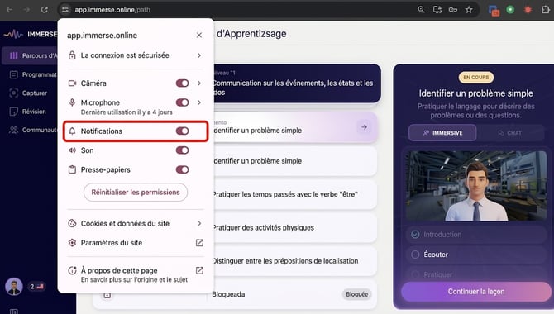Image resolution: width=554 pixels, height=314 pixels.
Task: Reload the page with the refresh icon
Action: pos(44,10)
